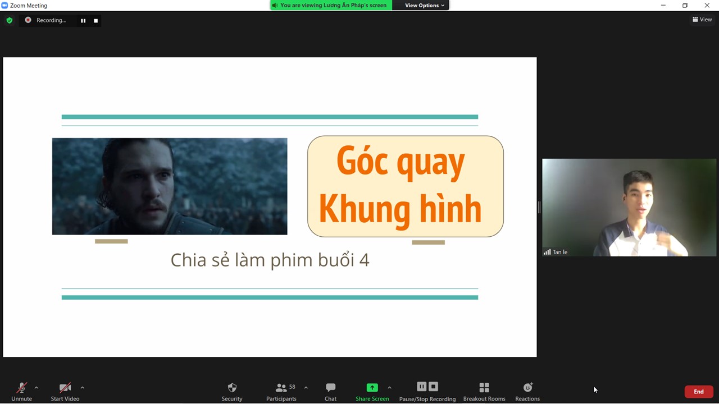Expand Share Screen options arrow

[x=389, y=388]
